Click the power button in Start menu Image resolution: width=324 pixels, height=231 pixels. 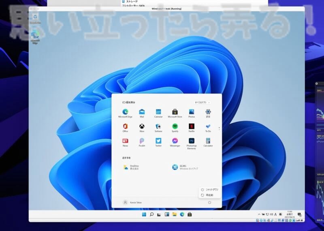tap(209, 203)
